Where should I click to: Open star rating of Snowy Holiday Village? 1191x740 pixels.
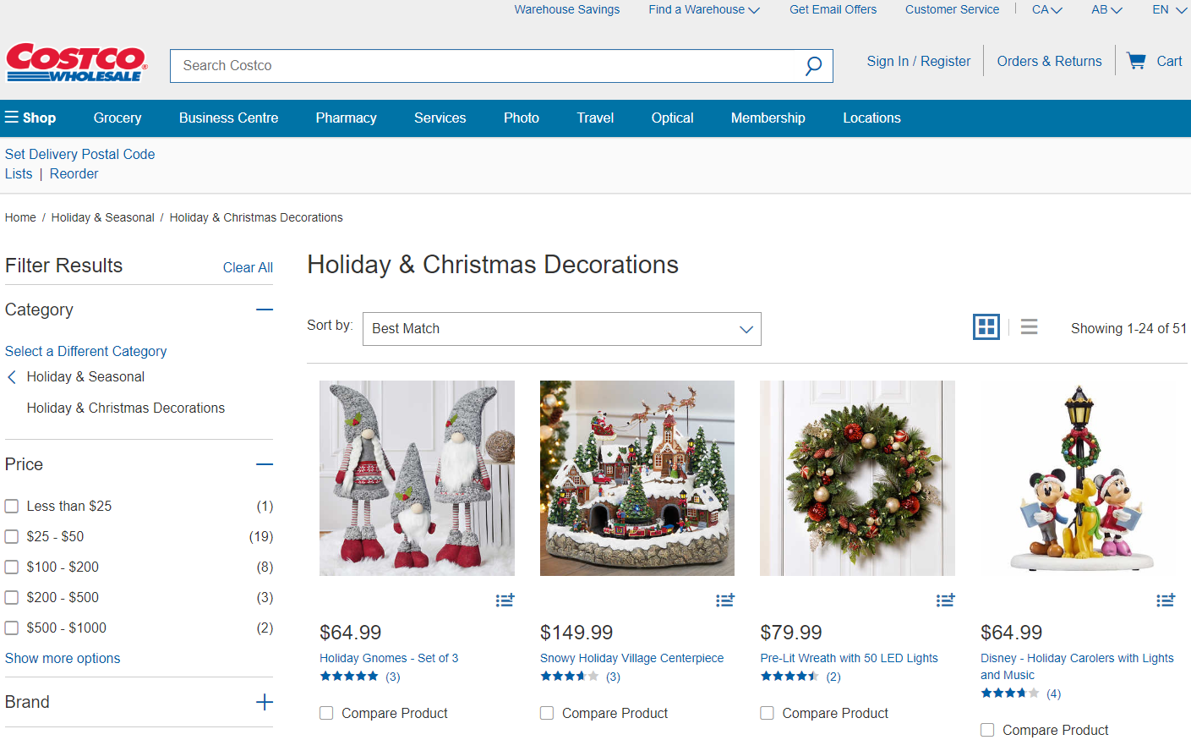tap(570, 677)
